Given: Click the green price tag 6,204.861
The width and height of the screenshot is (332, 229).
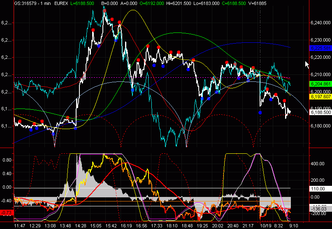Looking at the screenshot, I should coord(320,84).
